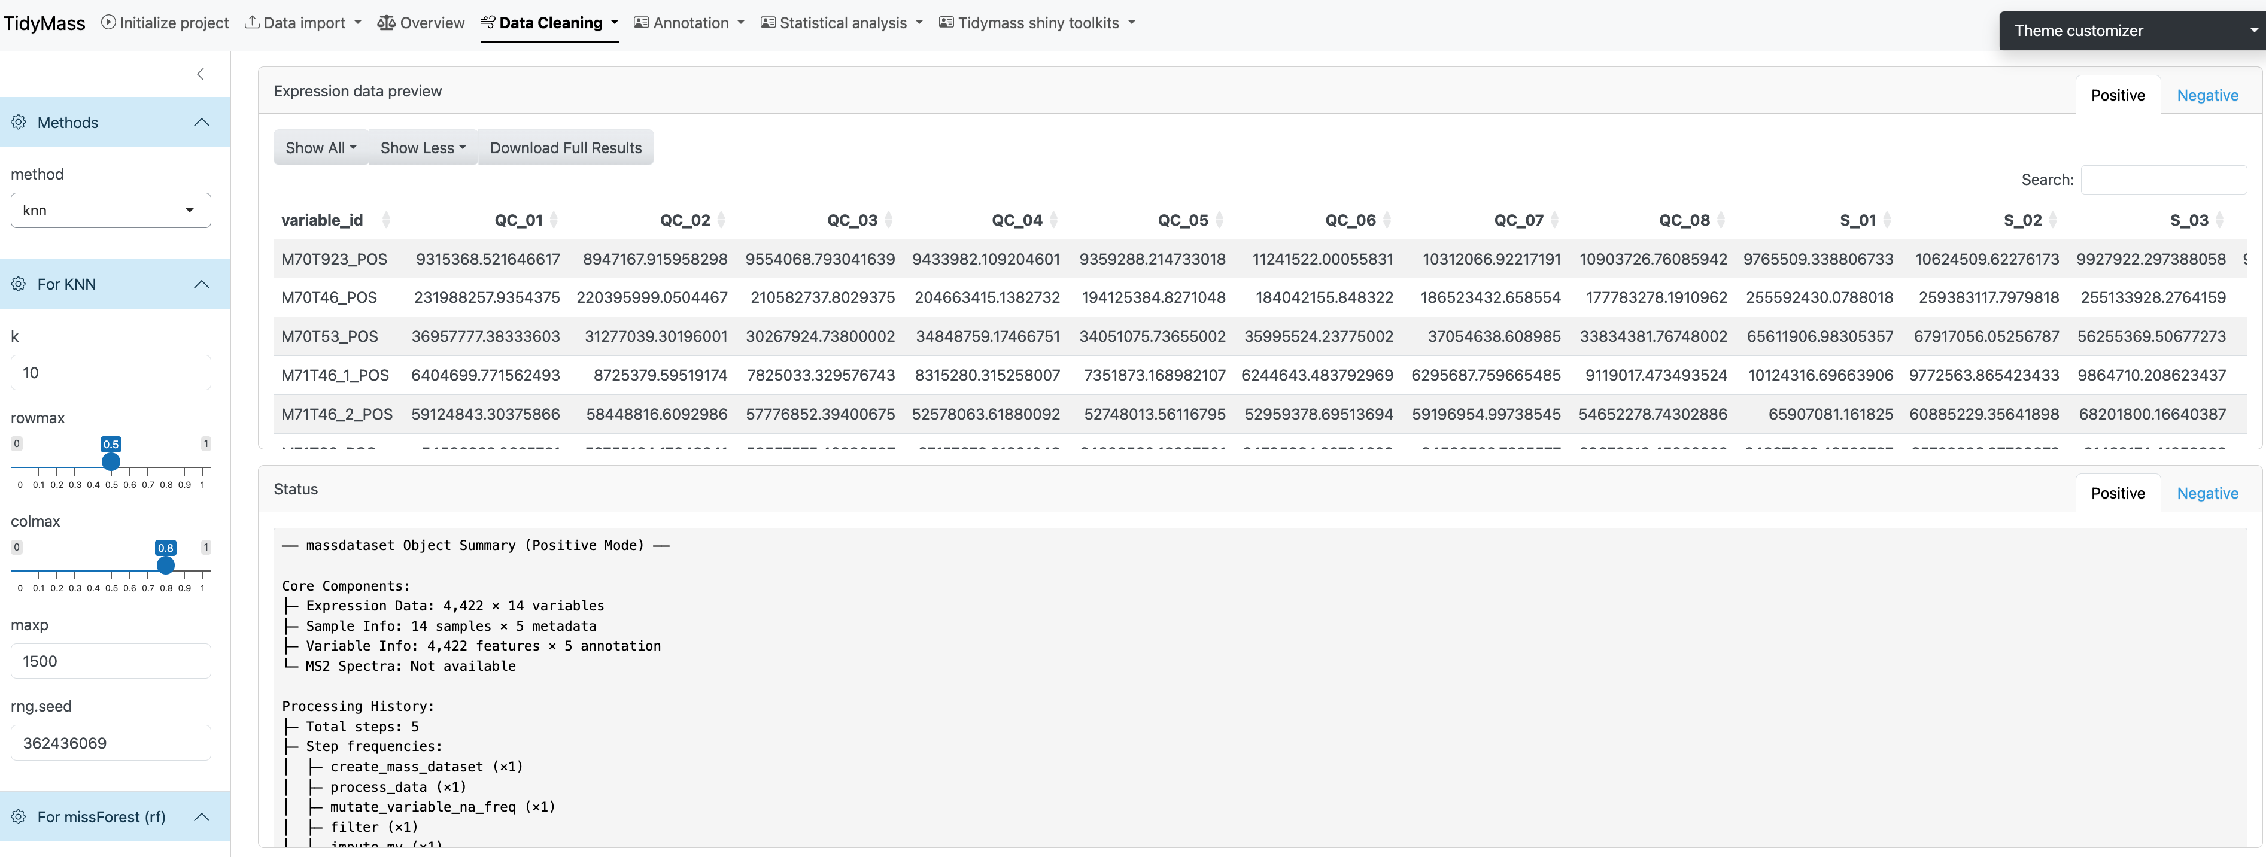Sort table by QC_05 column arrows

coord(1219,220)
